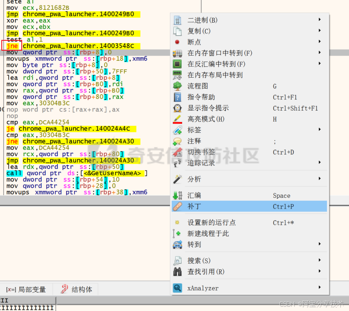Click the Ctrl+D shortcut of 切换书签

pos(283,152)
